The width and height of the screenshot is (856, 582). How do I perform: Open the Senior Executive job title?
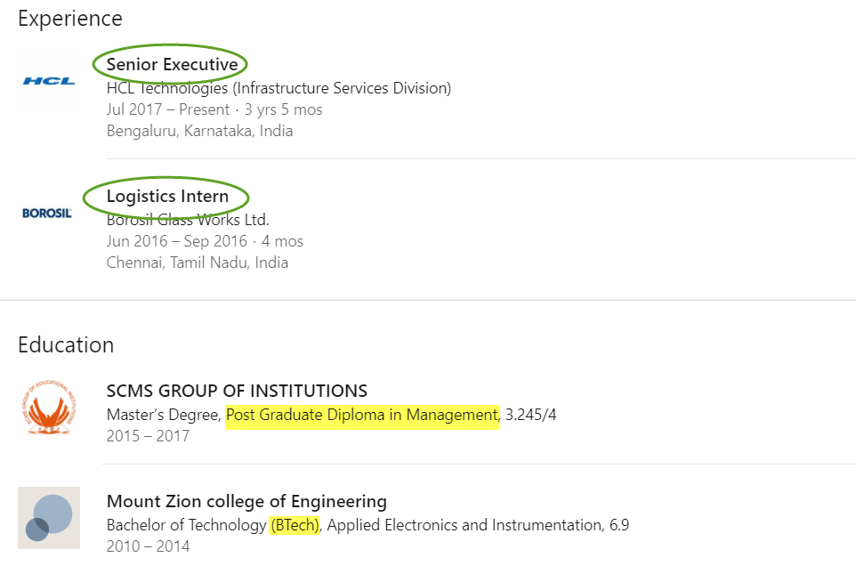(172, 64)
